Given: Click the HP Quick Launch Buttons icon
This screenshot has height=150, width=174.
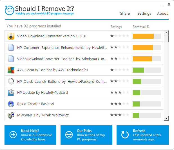Looking at the screenshot, I should [x=11, y=81].
